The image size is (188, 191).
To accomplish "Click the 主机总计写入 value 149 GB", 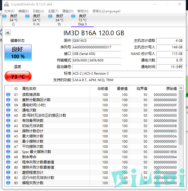I will (170, 47).
